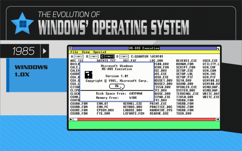Select the PAINT.EXE file
242x151 pixels.
tap(158, 104)
